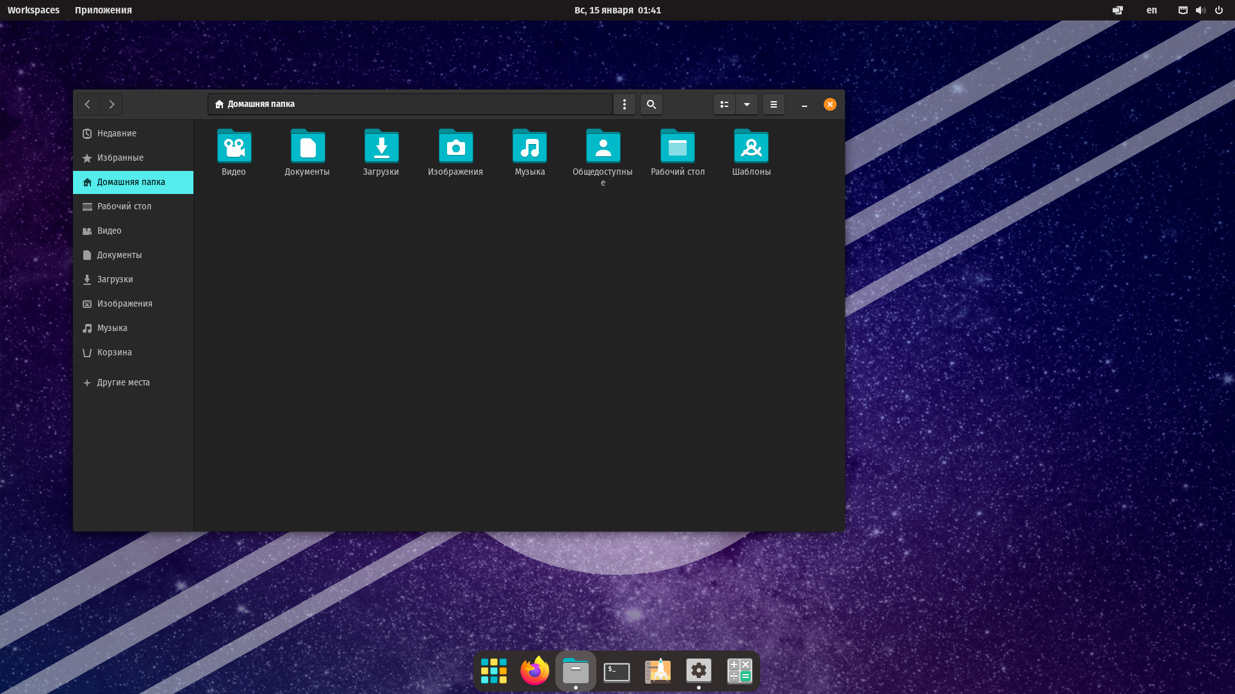
Task: Open Корзина in the sidebar
Action: 114,352
